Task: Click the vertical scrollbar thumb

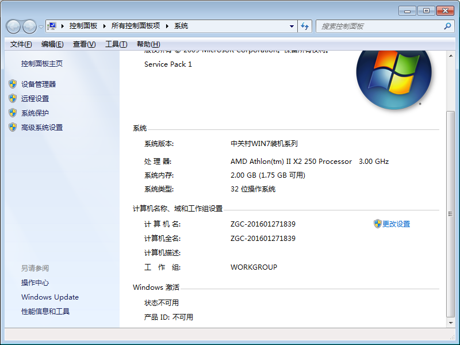Action: (x=451, y=214)
